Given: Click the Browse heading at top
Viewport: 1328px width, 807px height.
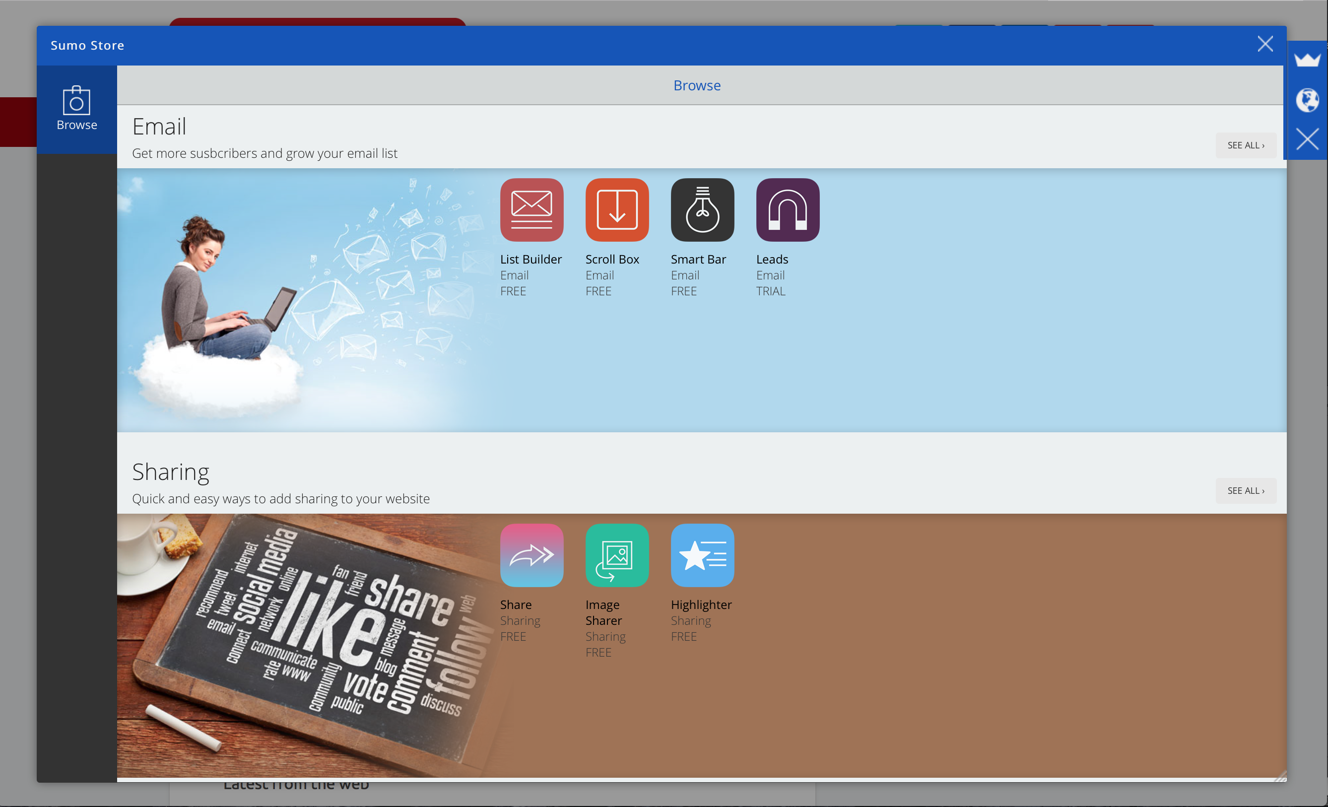Looking at the screenshot, I should (x=696, y=85).
